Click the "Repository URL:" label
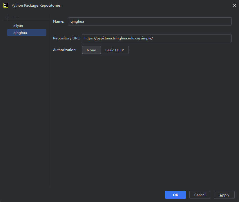 (66, 38)
